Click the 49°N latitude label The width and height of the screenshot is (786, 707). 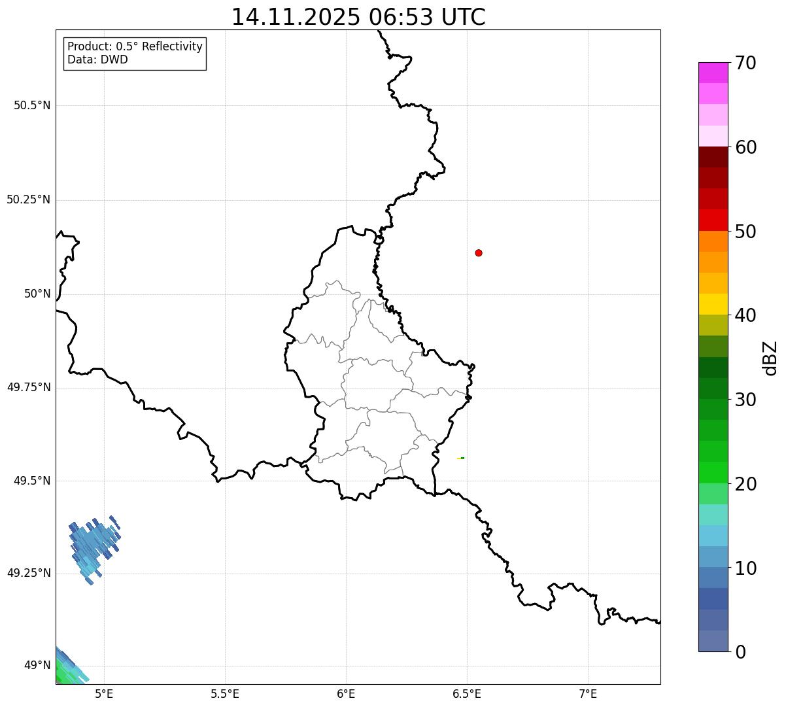click(x=37, y=666)
